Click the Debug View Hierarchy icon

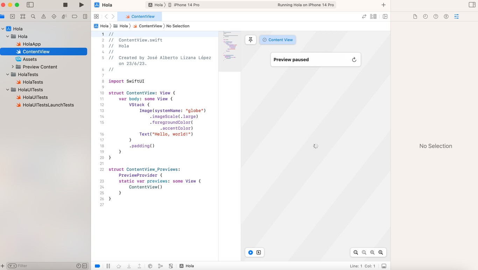coord(150,266)
